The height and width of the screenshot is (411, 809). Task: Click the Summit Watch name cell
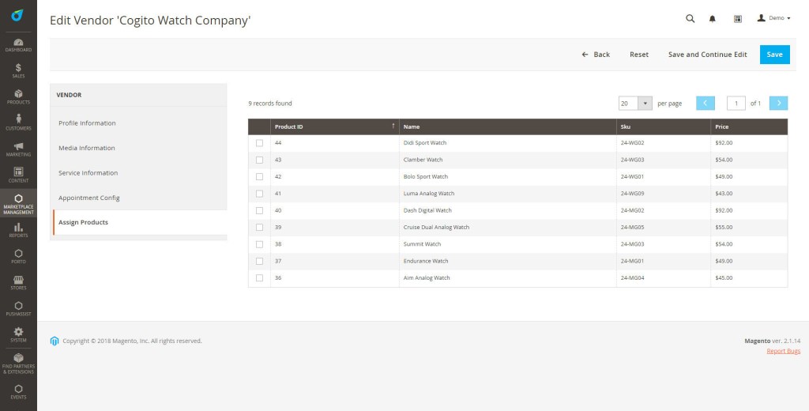click(508, 244)
